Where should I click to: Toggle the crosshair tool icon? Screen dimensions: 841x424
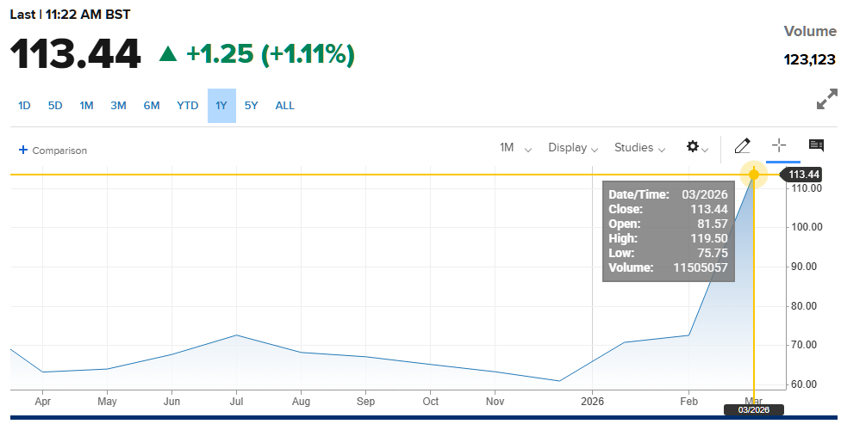[779, 146]
